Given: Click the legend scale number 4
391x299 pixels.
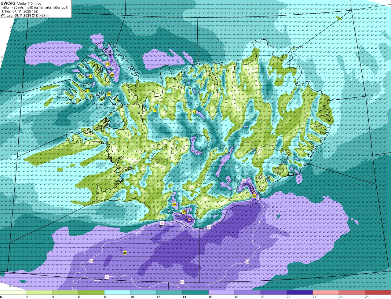Looking at the screenshot, I should (x=53, y=297).
